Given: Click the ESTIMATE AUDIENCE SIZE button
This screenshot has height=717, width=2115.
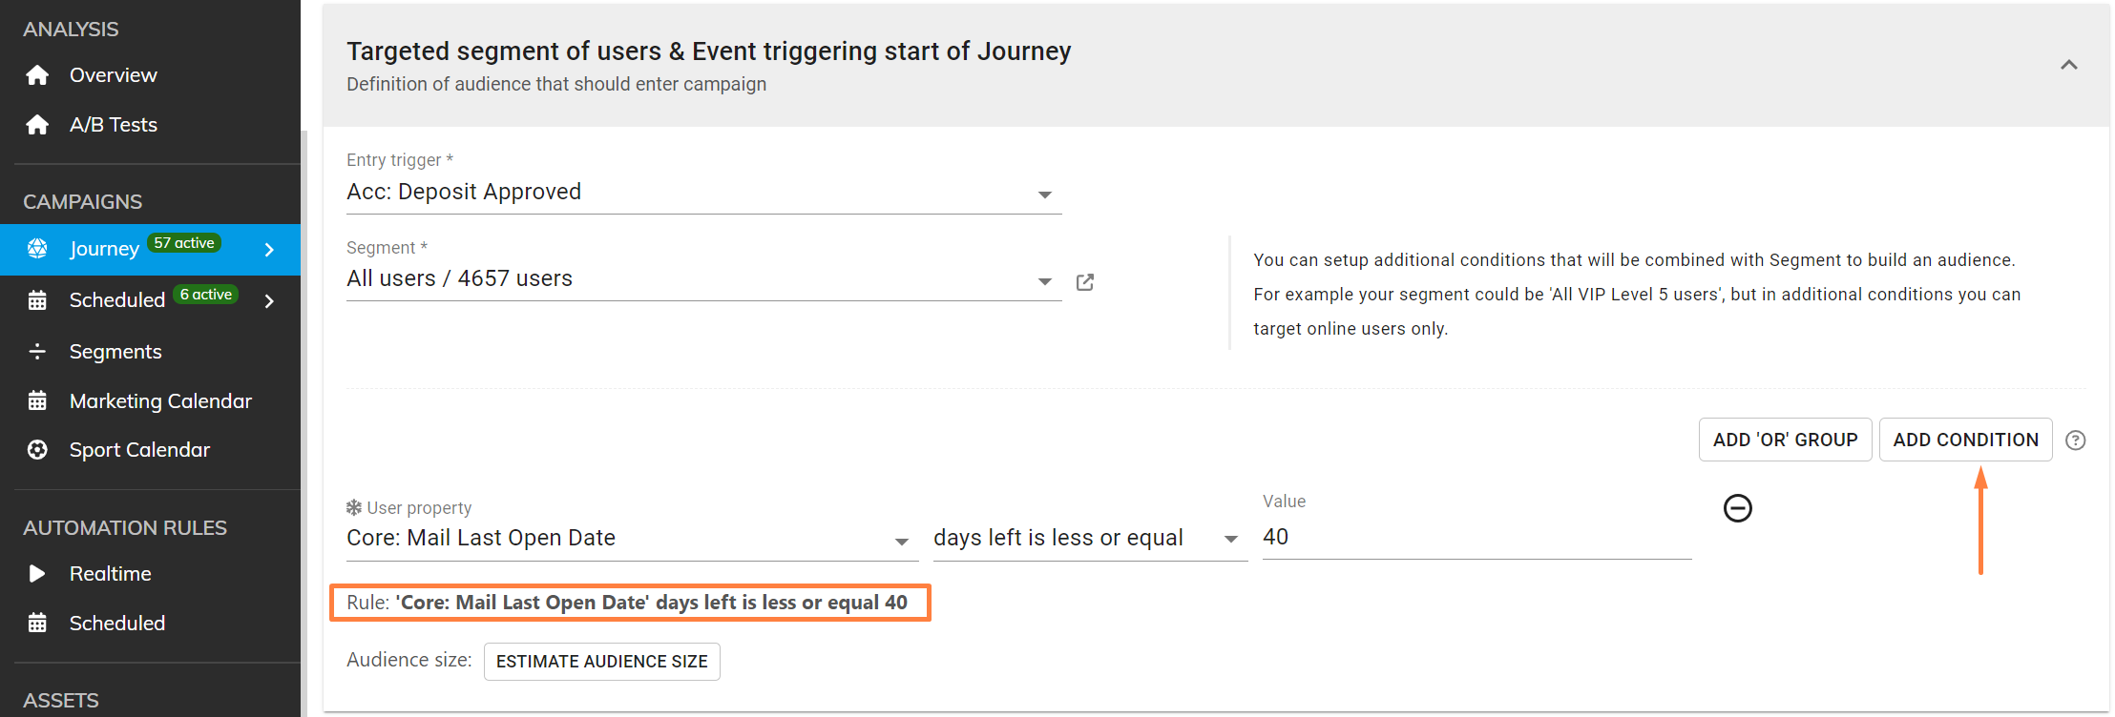Looking at the screenshot, I should point(601,662).
